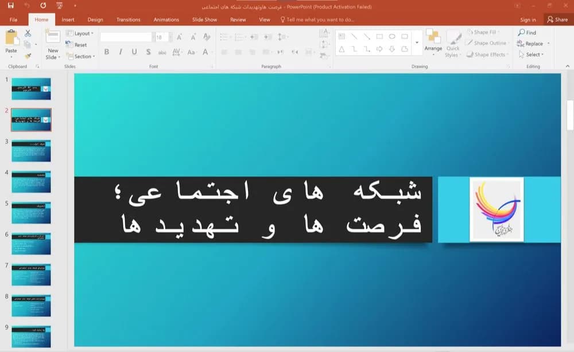Click the New Slide icon
This screenshot has height=352, width=574.
click(x=53, y=37)
